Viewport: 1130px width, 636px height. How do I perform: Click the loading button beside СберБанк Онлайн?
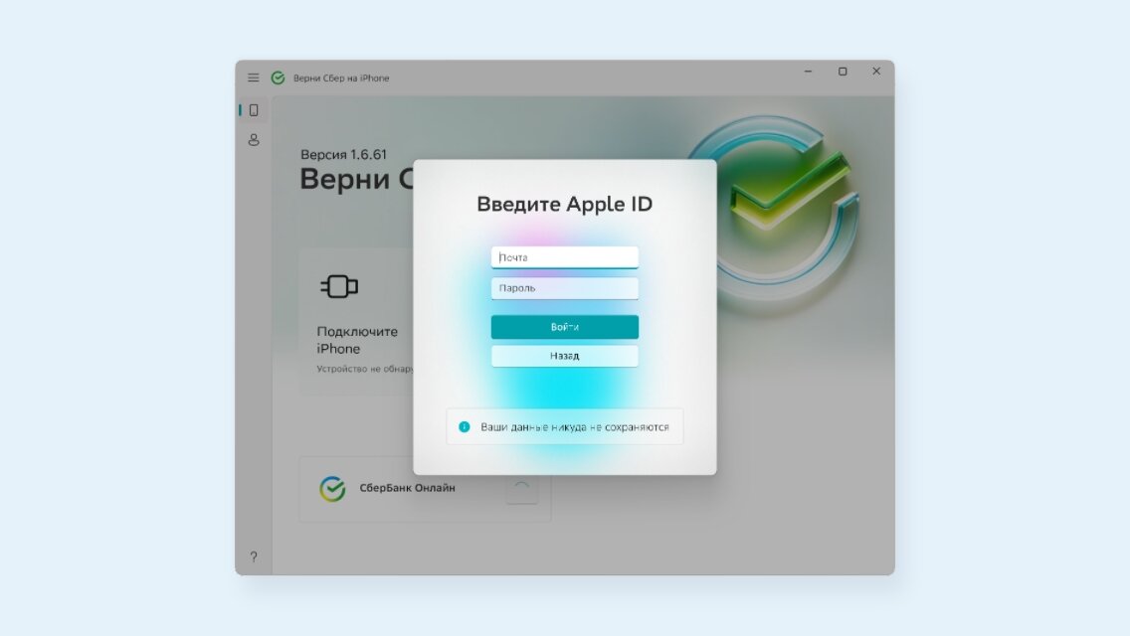(x=522, y=489)
